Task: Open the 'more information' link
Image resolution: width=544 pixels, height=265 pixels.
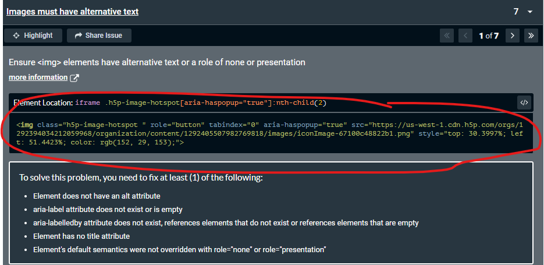Action: coord(38,77)
